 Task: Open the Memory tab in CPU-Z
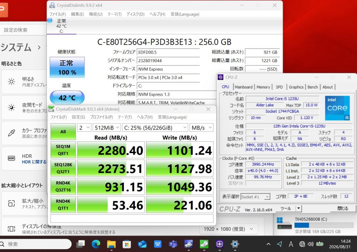263,87
